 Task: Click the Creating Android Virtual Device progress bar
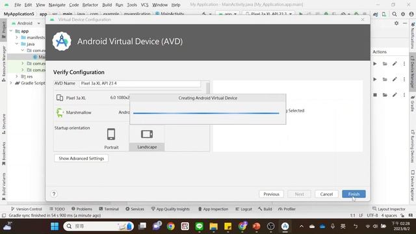[206, 113]
